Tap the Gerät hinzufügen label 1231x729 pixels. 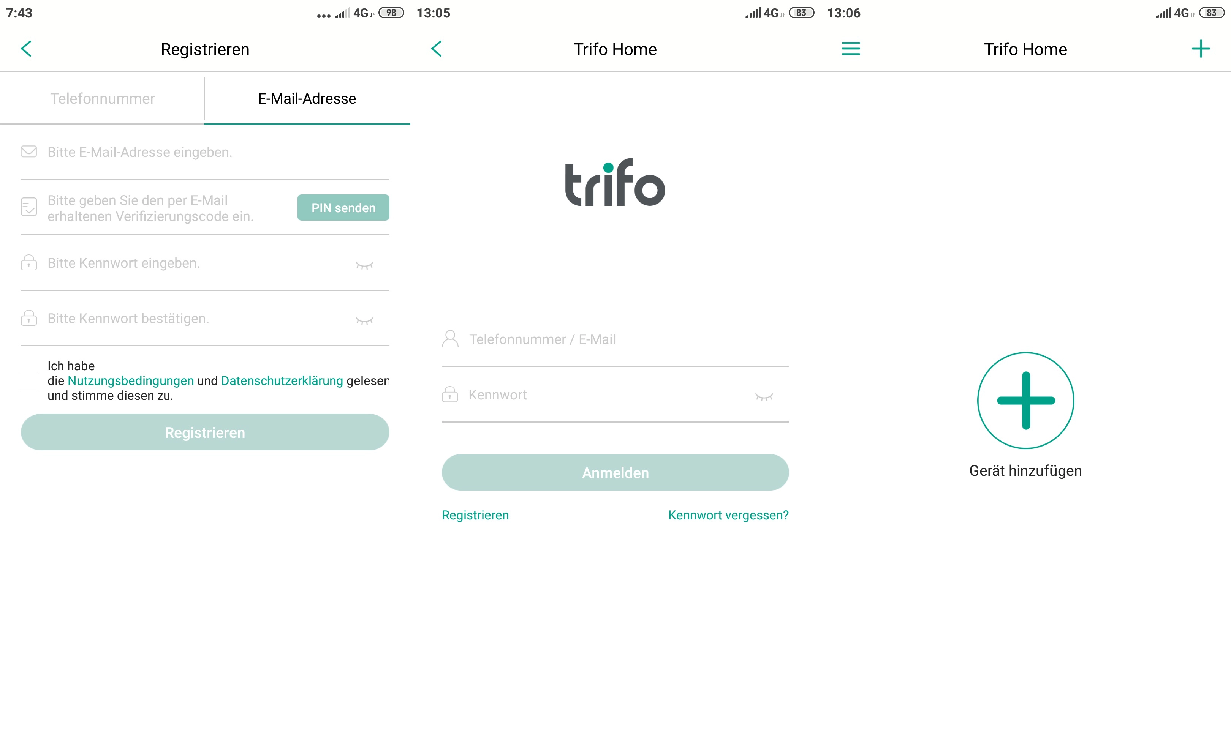pos(1025,470)
